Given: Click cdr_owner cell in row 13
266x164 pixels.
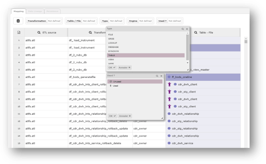Looking at the screenshot, I should [x=149, y=128].
